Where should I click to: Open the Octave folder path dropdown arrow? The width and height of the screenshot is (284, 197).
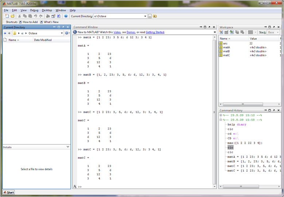click(x=62, y=33)
